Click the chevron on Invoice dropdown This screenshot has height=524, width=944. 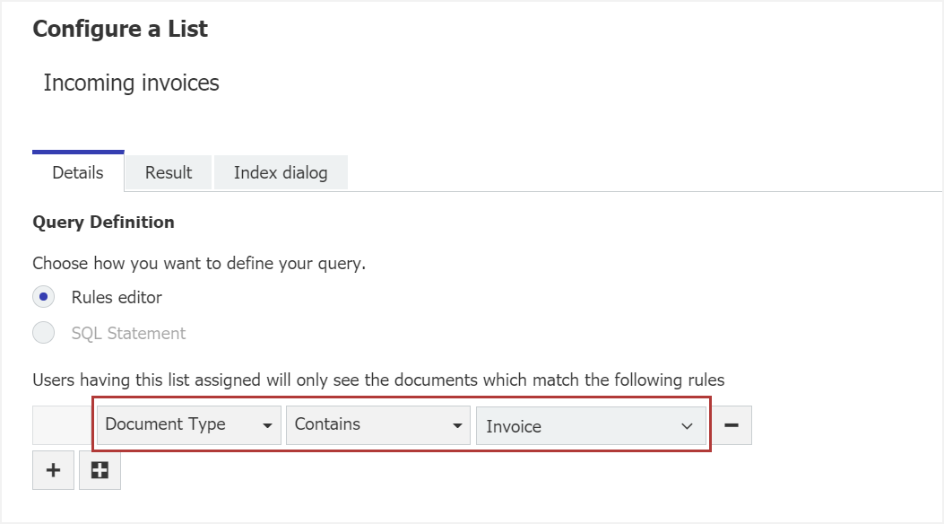(x=688, y=426)
